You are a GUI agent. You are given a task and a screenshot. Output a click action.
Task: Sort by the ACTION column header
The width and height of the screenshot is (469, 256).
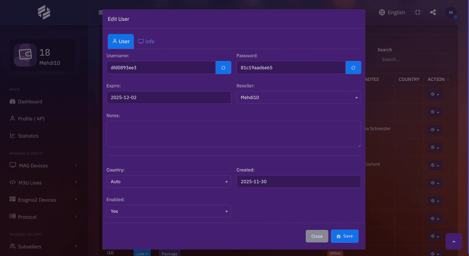436,79
